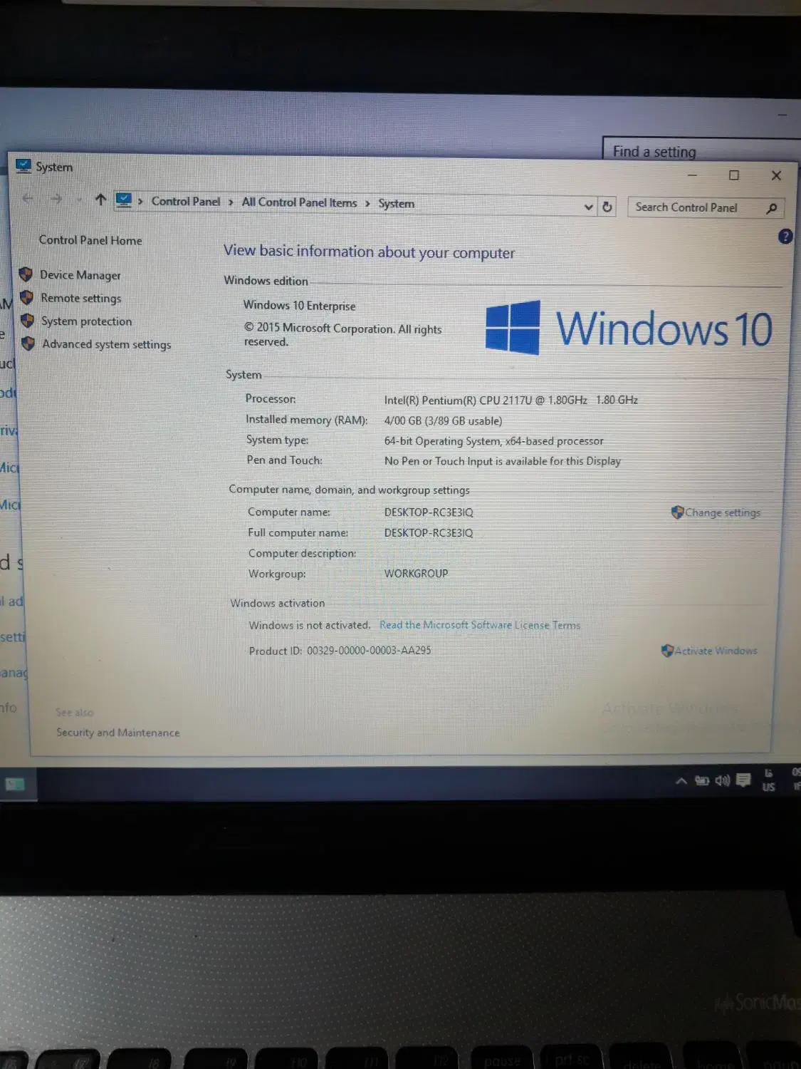Screen dimensions: 801x1069
Task: Focus the Find a setting field in Settings window
Action: click(701, 150)
